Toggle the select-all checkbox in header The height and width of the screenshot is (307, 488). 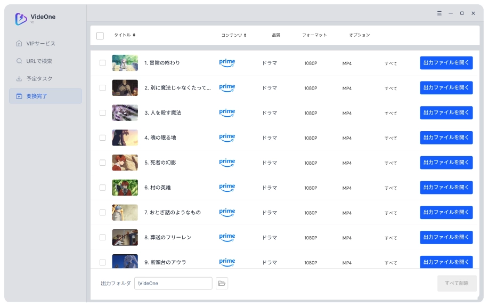100,36
